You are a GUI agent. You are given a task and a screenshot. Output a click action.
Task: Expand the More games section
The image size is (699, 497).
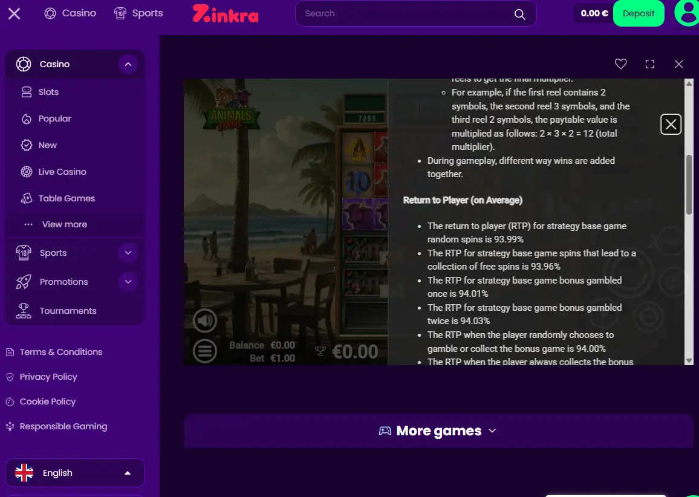pyautogui.click(x=438, y=430)
